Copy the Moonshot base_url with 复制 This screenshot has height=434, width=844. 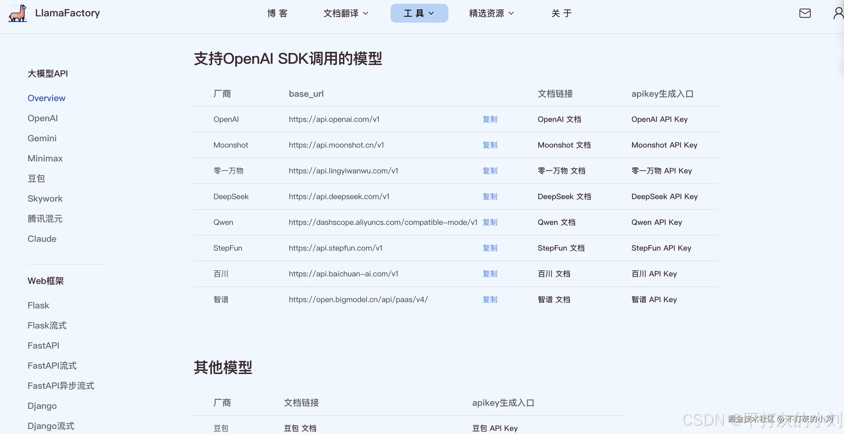(490, 145)
